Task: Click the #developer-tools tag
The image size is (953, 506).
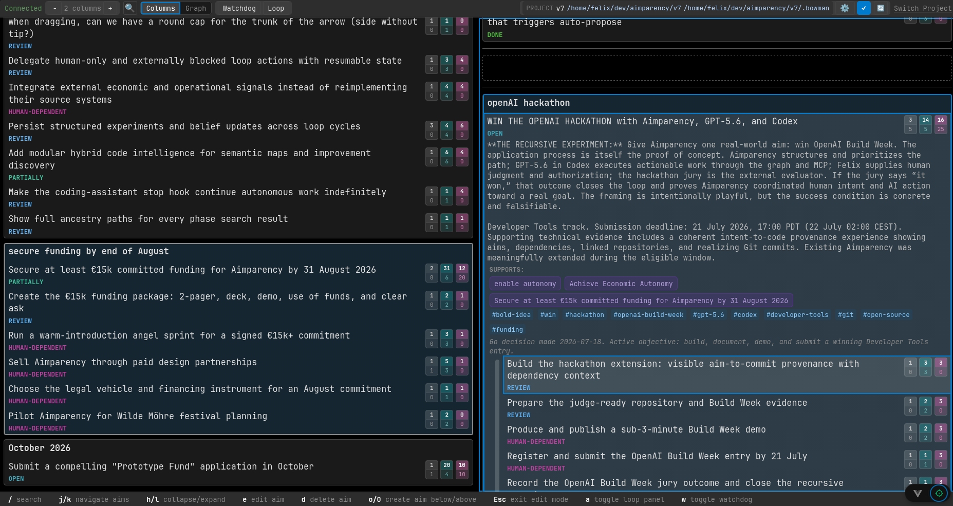Action: (x=797, y=315)
